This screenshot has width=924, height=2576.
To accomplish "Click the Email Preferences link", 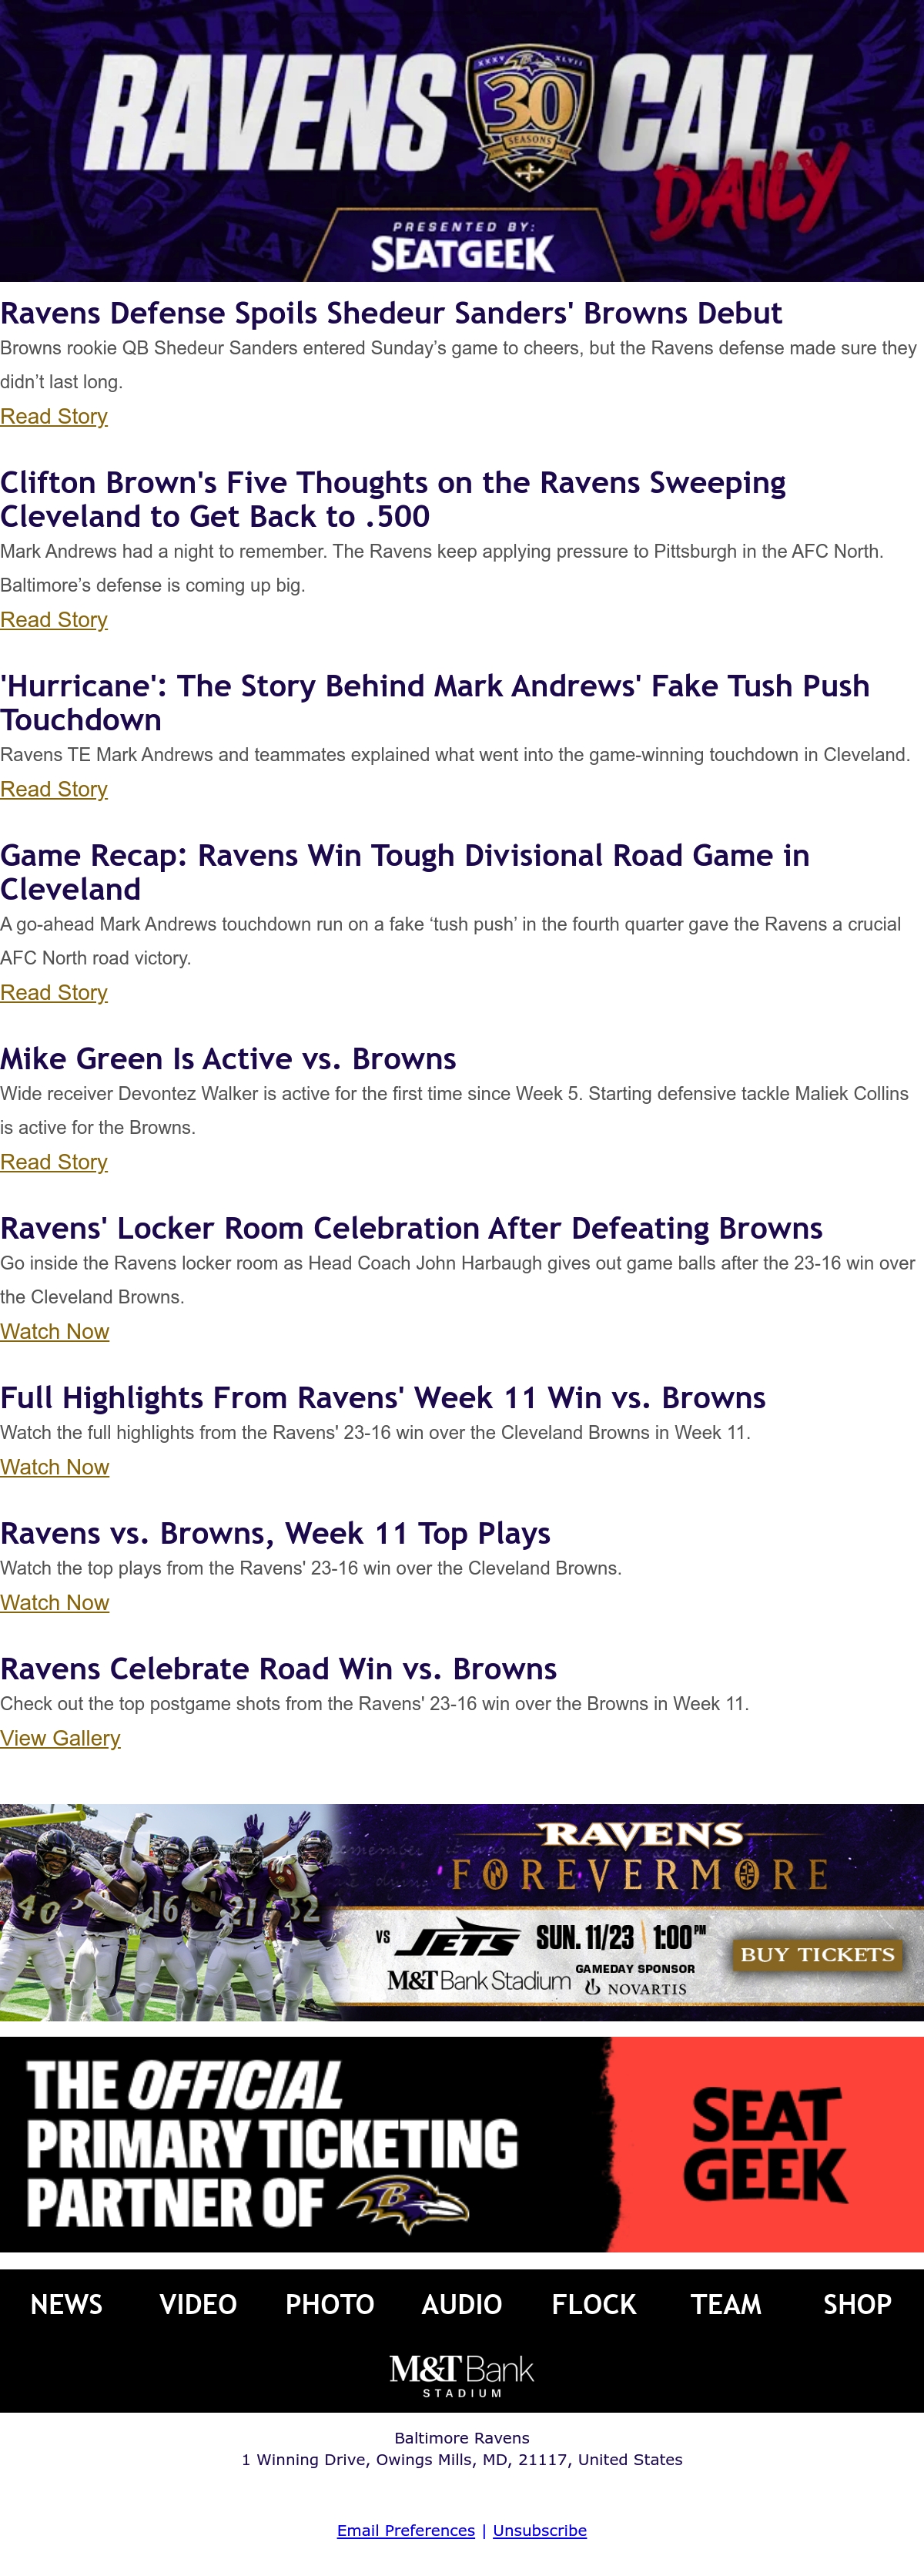I will [x=406, y=2530].
